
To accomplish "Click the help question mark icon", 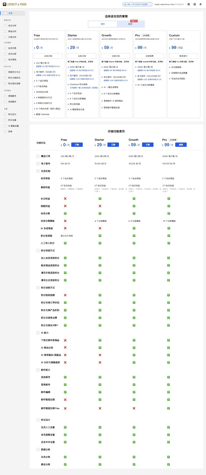I will pos(194,4).
